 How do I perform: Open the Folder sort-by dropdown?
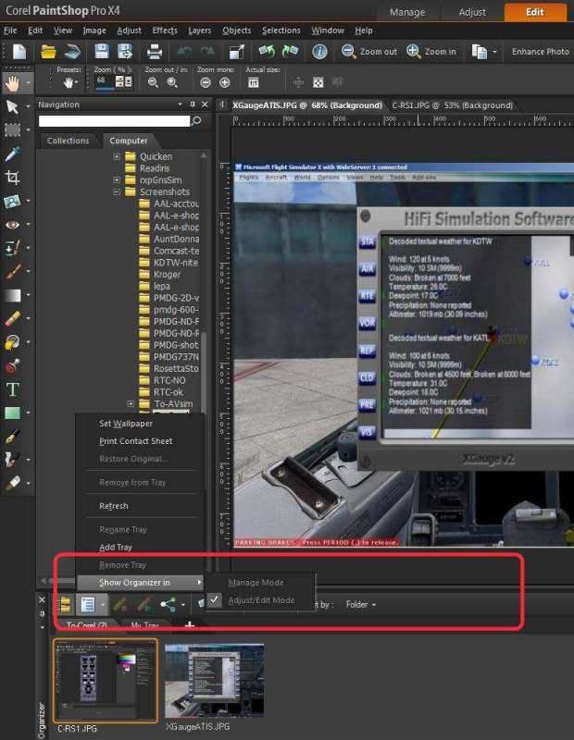pyautogui.click(x=360, y=605)
